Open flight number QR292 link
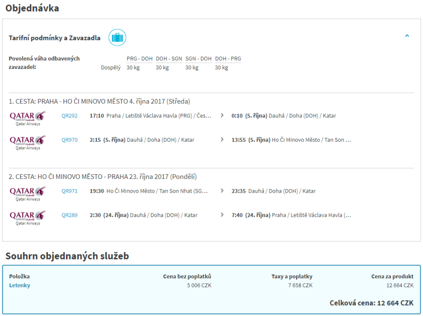This screenshot has width=423, height=316. point(69,116)
